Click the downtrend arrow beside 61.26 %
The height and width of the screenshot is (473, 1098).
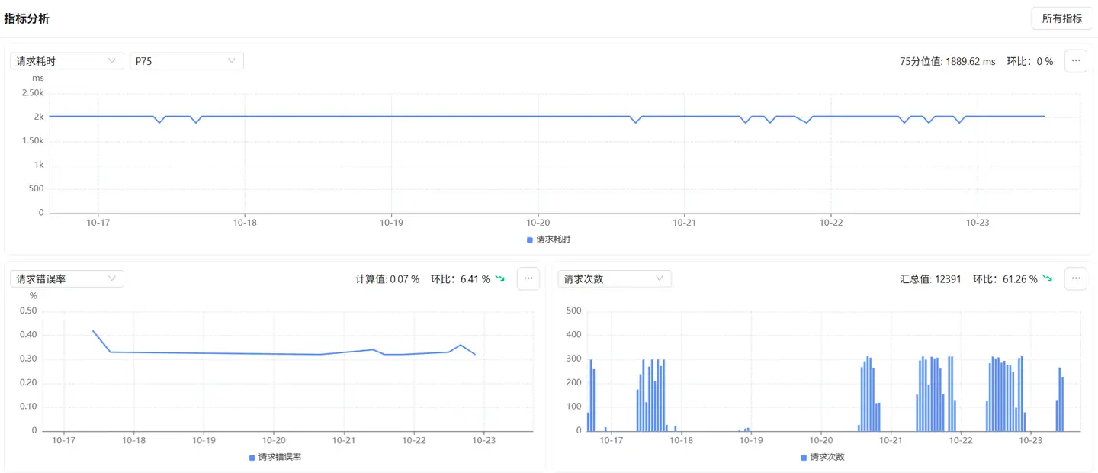pyautogui.click(x=1048, y=279)
